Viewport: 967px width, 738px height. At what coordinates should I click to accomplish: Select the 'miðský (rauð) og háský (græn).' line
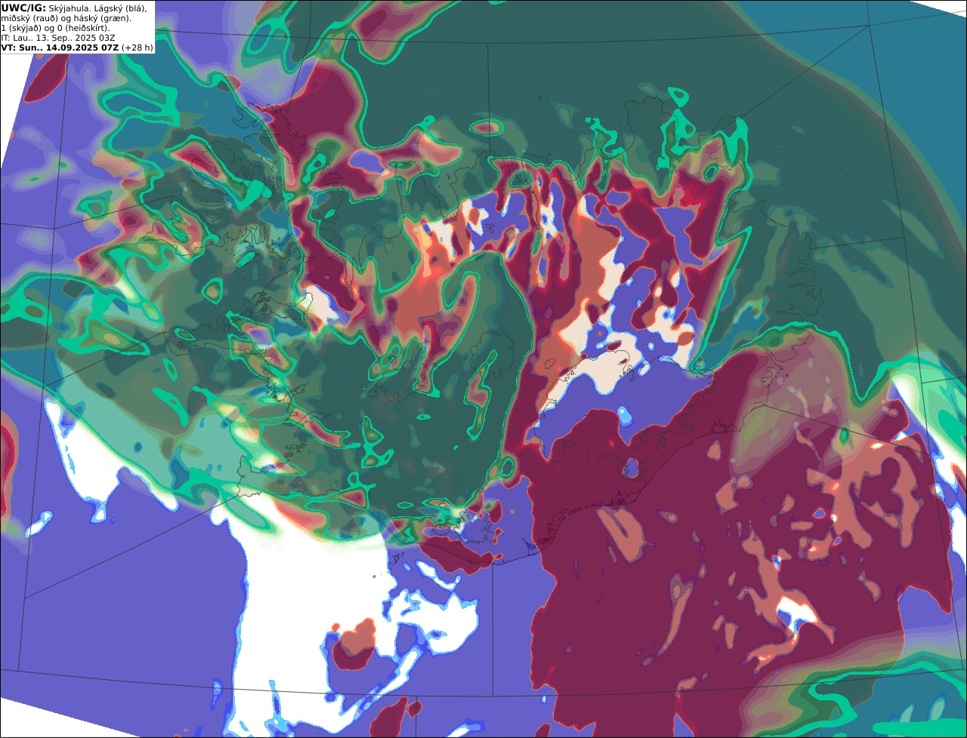[x=66, y=18]
